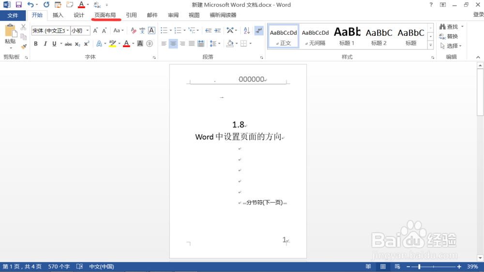
Task: Click the Align Left icon
Action: click(164, 44)
